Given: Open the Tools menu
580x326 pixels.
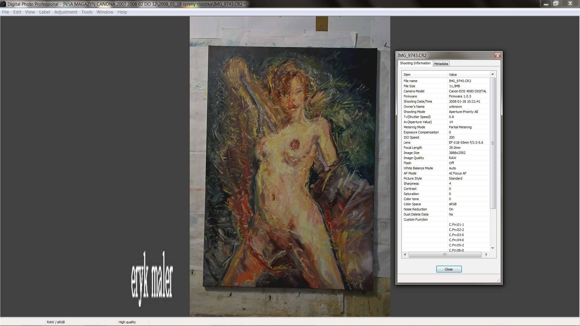Looking at the screenshot, I should click(x=87, y=12).
